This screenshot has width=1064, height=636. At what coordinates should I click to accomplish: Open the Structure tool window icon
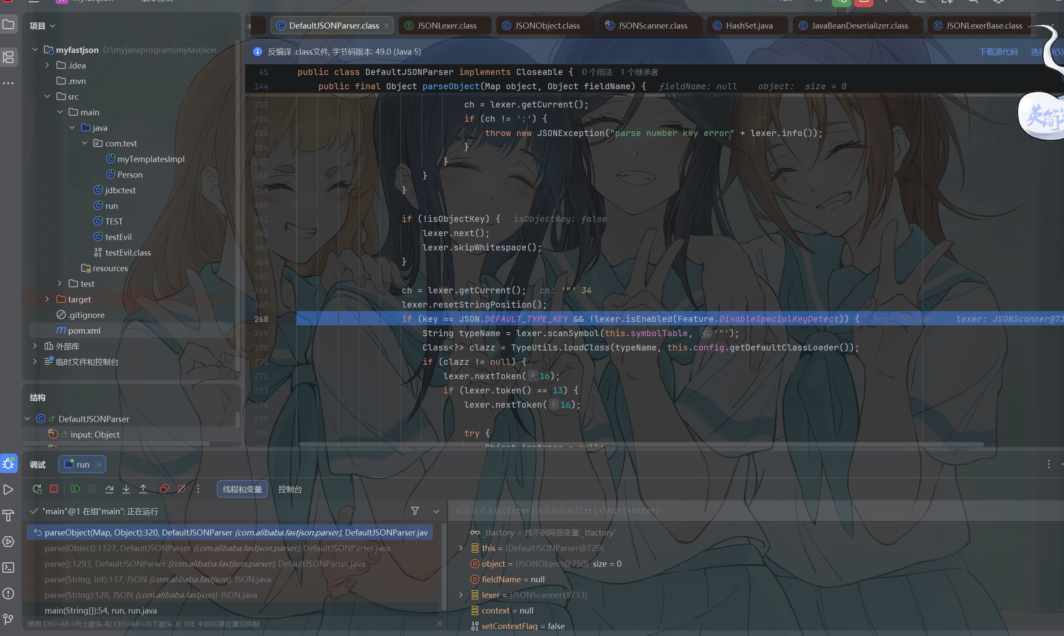9,57
